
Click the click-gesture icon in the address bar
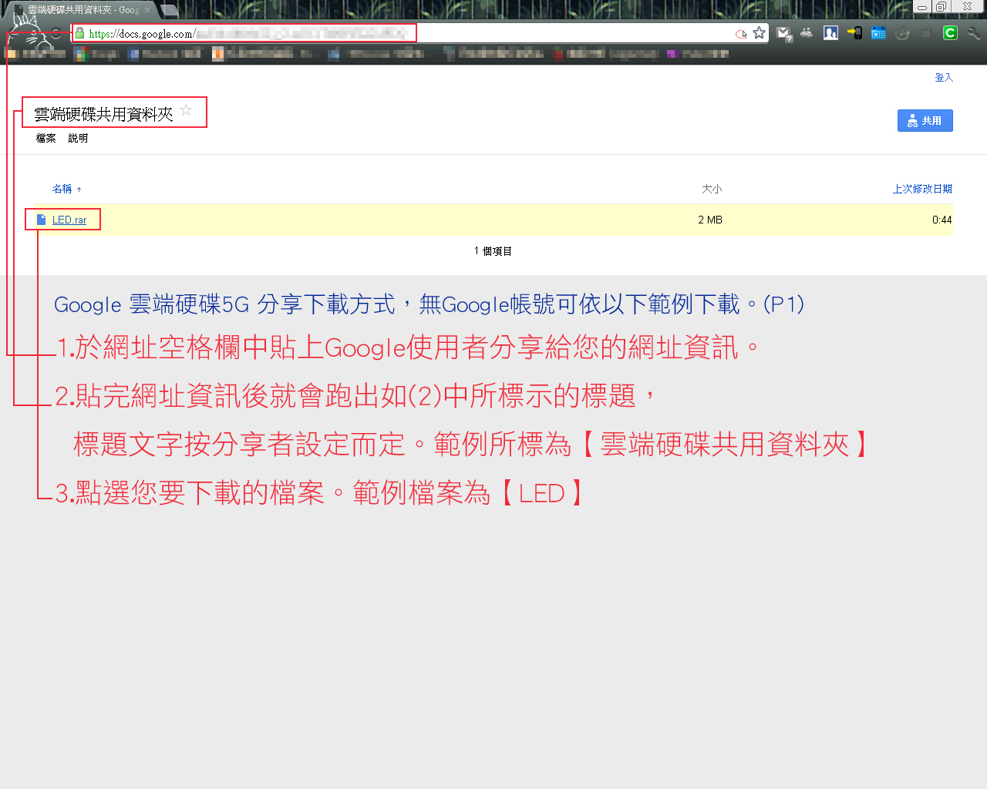pyautogui.click(x=741, y=33)
